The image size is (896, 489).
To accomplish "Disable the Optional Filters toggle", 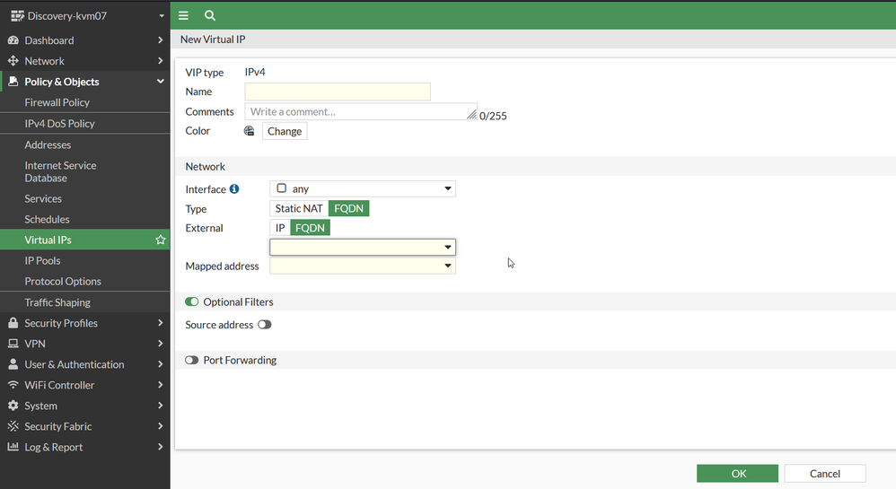I will pos(191,301).
